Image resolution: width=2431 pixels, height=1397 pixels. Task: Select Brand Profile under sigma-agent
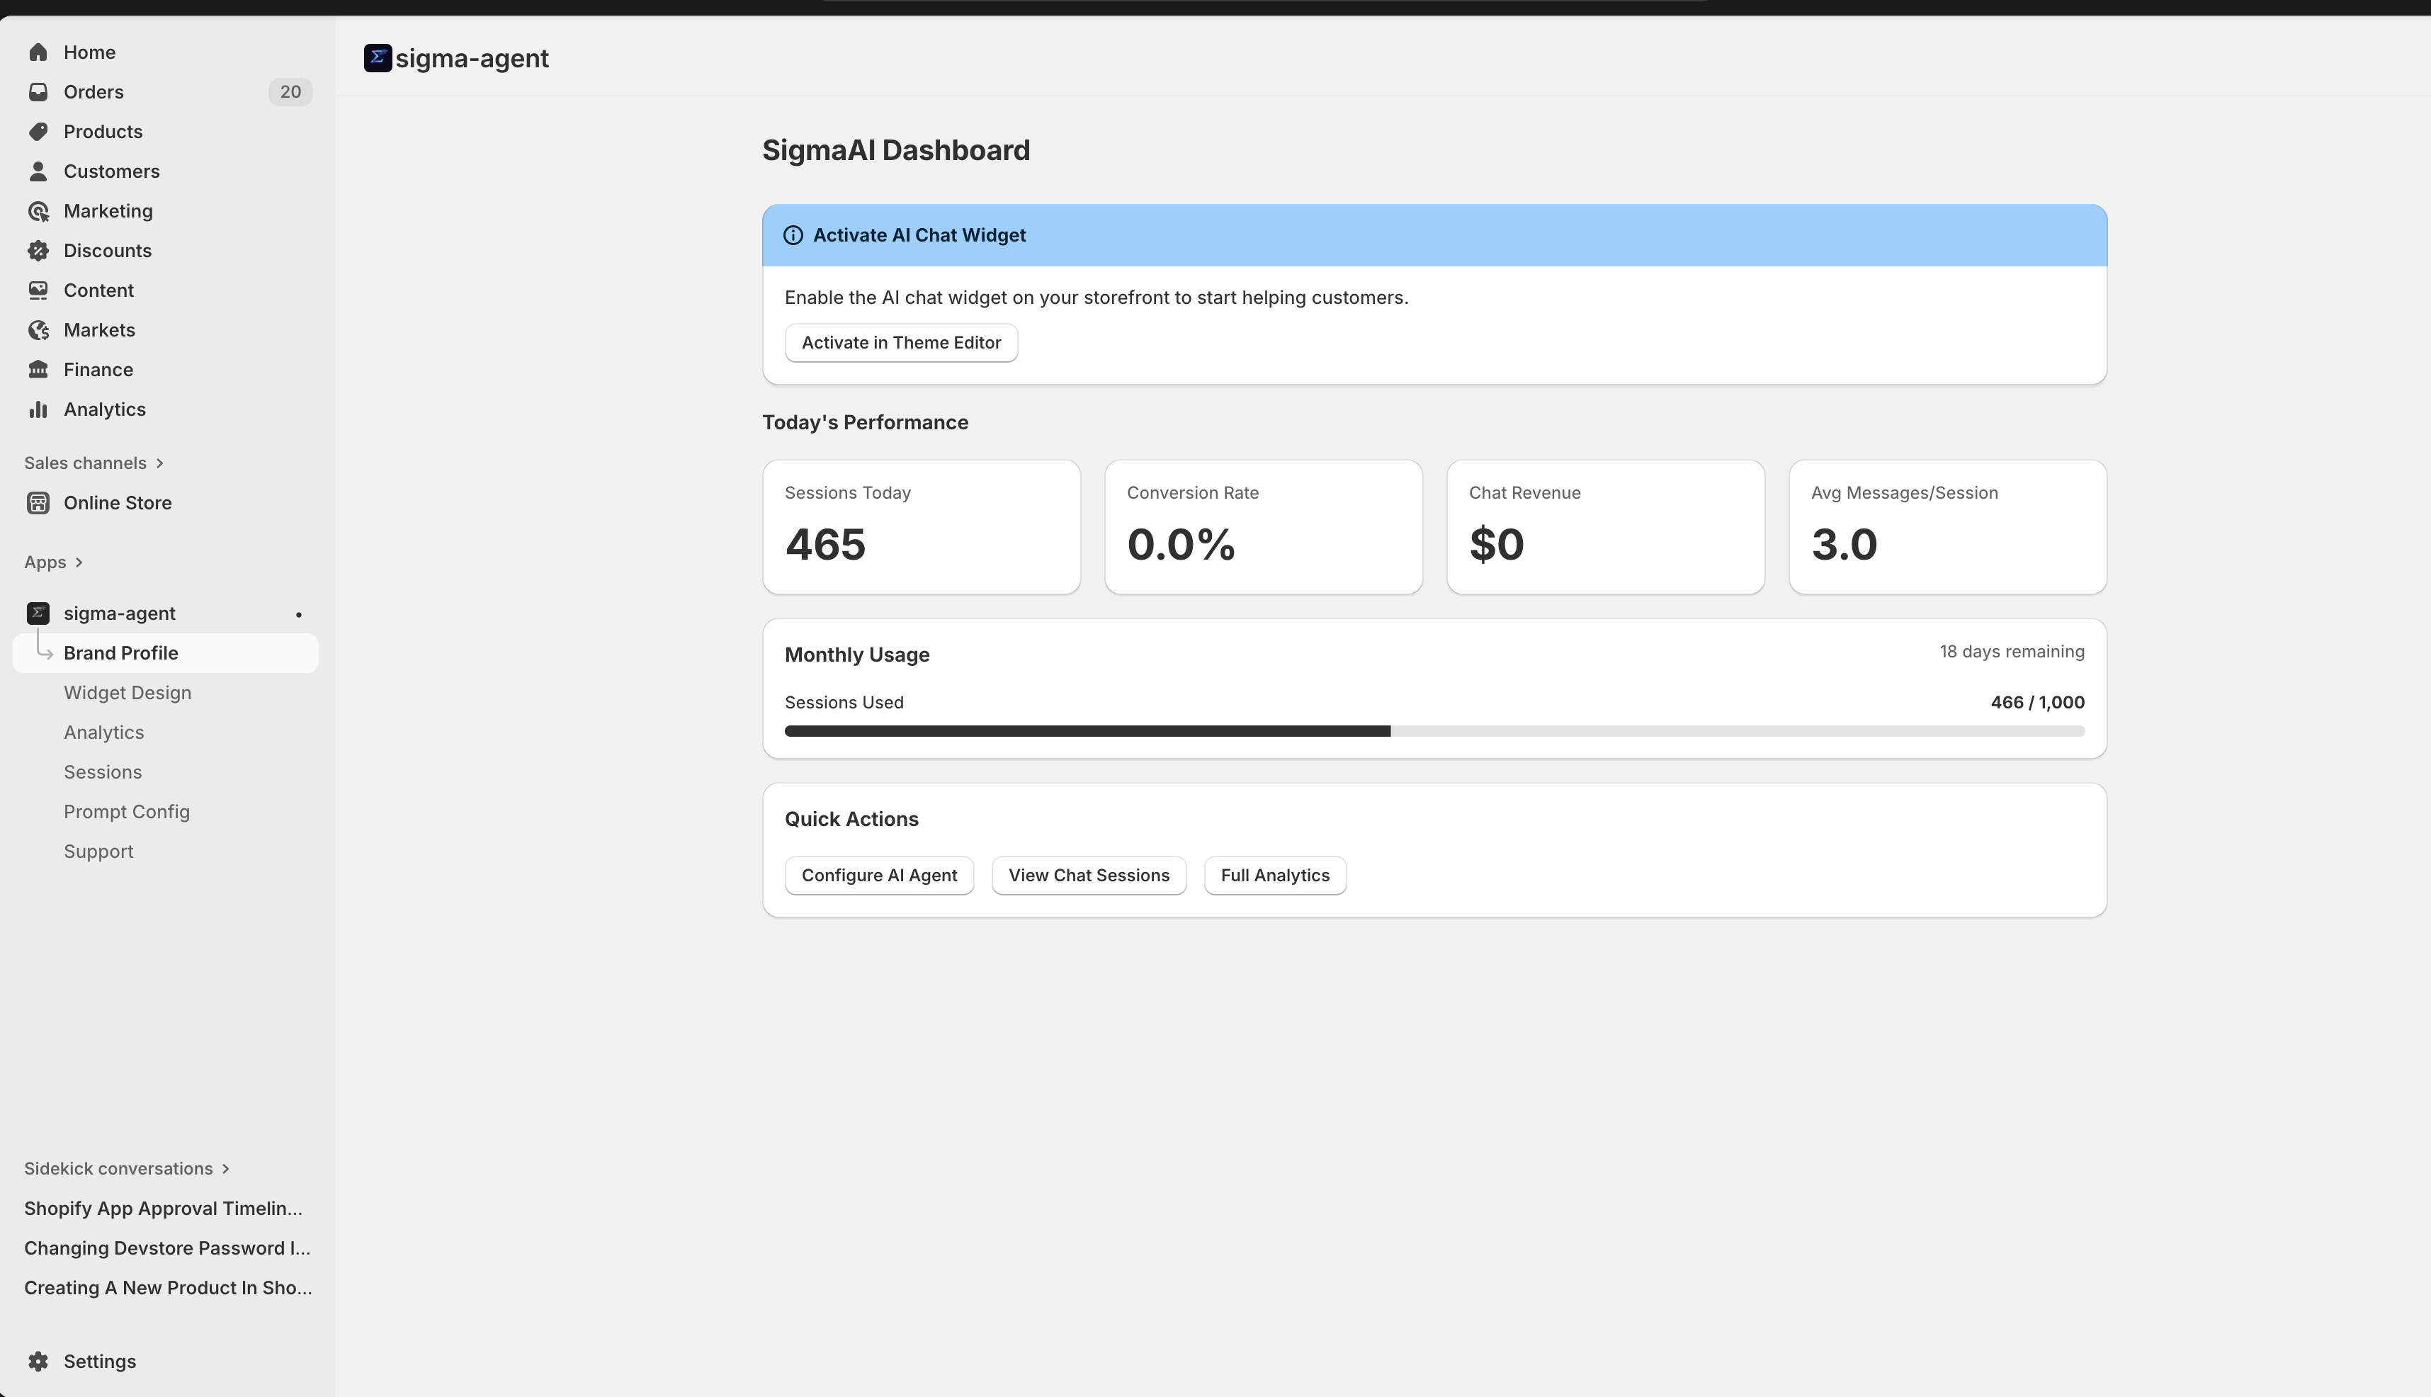(166, 653)
